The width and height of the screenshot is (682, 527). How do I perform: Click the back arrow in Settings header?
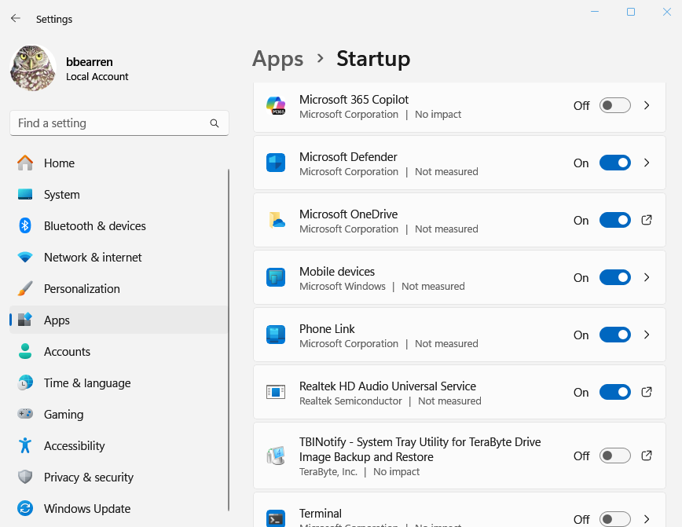click(16, 18)
